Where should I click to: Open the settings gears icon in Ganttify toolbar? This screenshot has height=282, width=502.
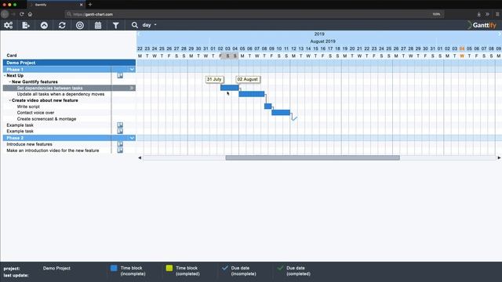point(9,25)
